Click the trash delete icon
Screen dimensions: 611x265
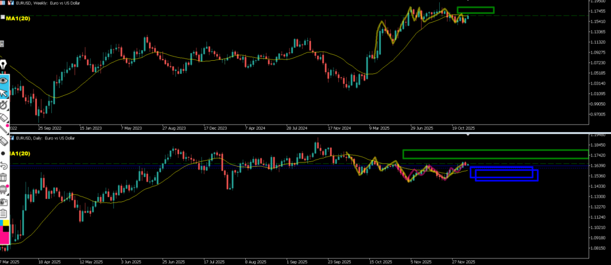[4, 177]
